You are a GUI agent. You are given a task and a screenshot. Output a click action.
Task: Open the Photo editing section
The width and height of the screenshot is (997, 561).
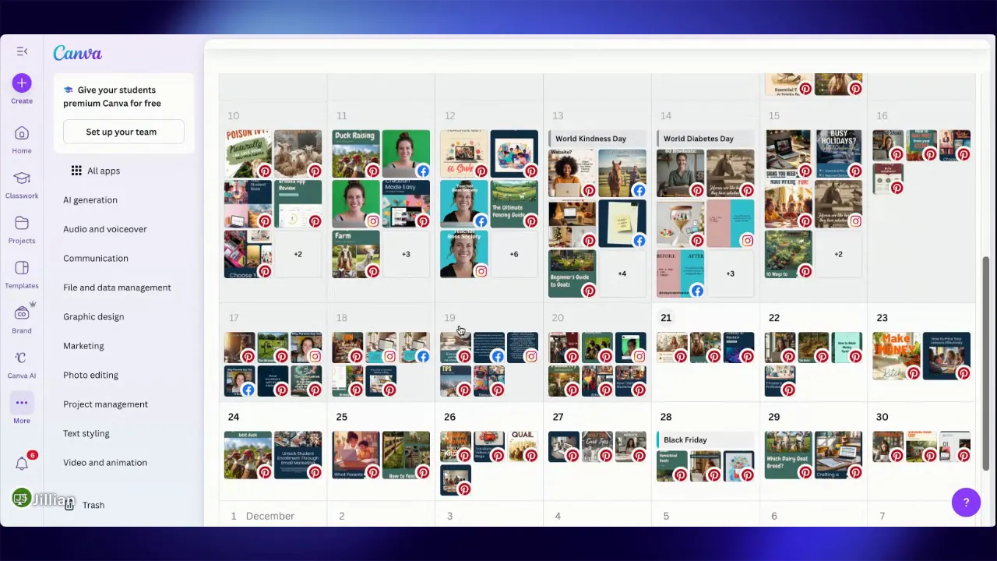tap(90, 375)
